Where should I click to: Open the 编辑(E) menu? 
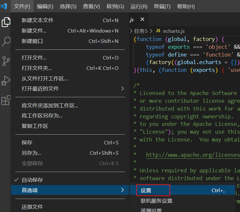pyautogui.click(x=45, y=7)
